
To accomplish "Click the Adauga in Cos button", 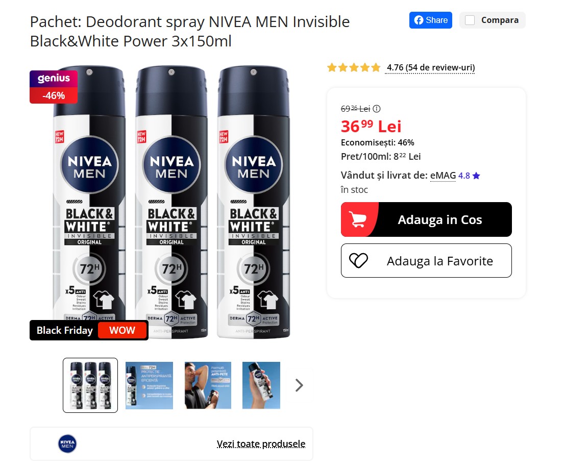I will pos(426,219).
